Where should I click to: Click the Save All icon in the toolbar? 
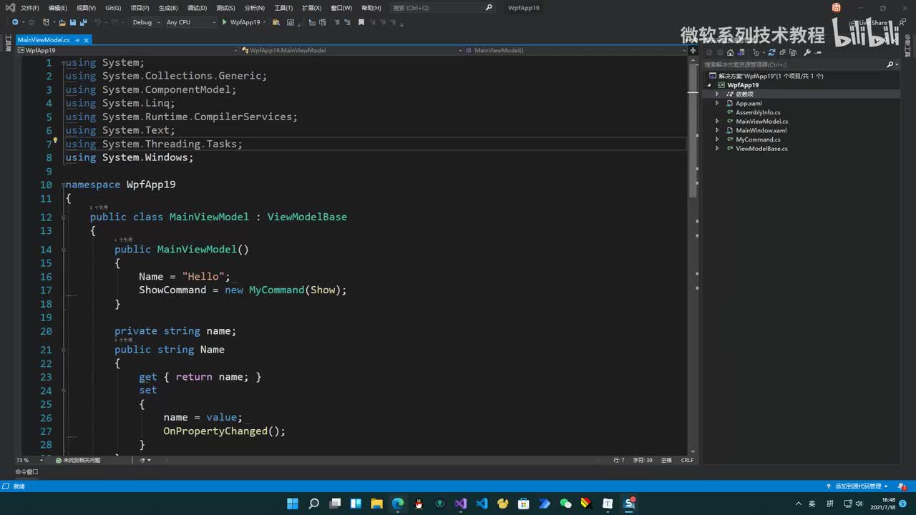pyautogui.click(x=84, y=22)
